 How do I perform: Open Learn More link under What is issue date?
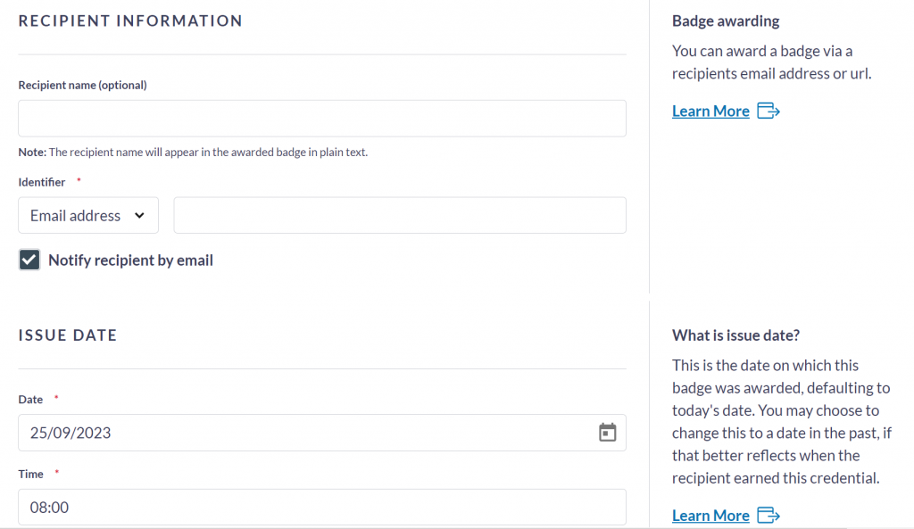coord(710,515)
